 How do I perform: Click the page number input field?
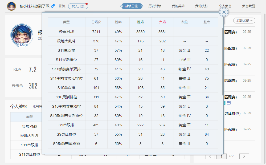[x=221, y=156]
